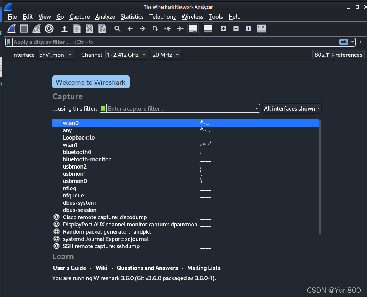This screenshot has width=367, height=297.
Task: Click the interface list scrollbar
Action: 320,177
